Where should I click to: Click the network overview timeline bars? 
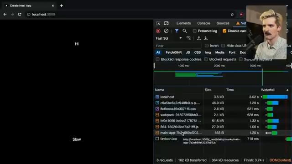click(x=199, y=75)
